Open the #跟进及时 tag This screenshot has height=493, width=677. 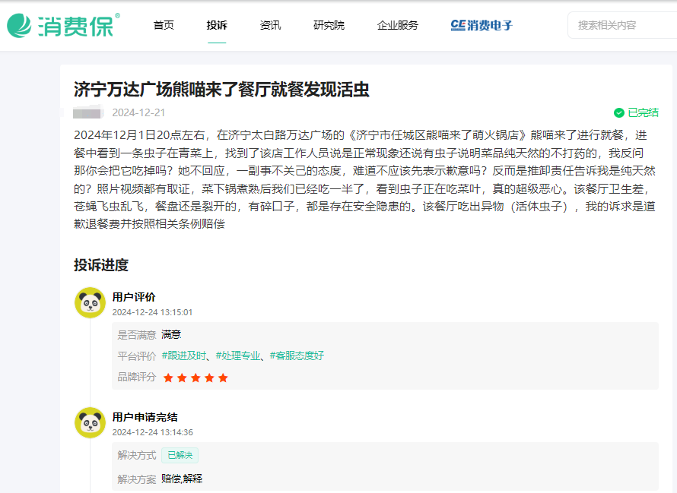point(183,356)
